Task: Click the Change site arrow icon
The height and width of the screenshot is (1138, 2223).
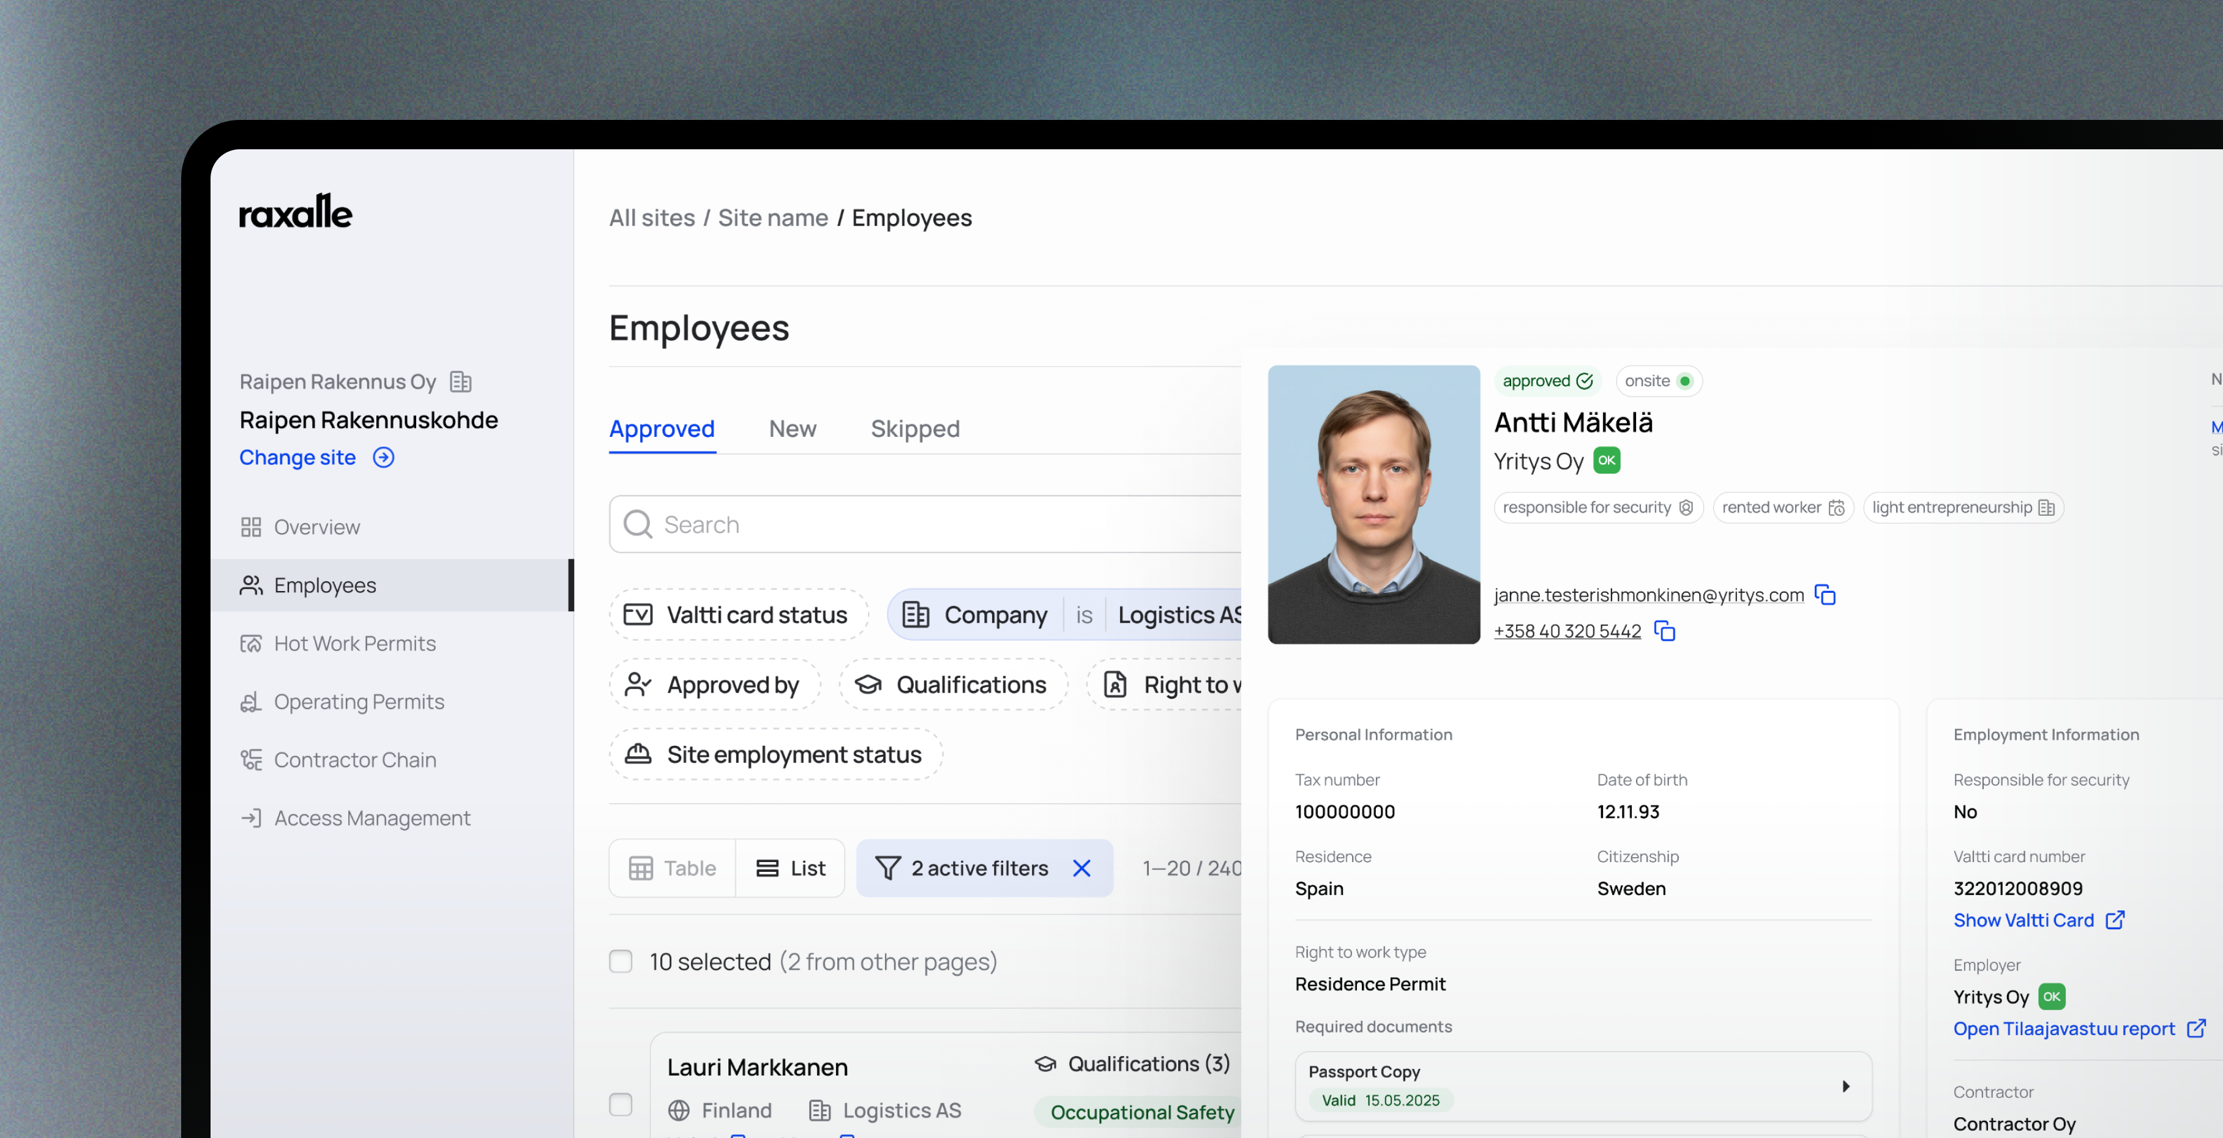Action: click(384, 457)
